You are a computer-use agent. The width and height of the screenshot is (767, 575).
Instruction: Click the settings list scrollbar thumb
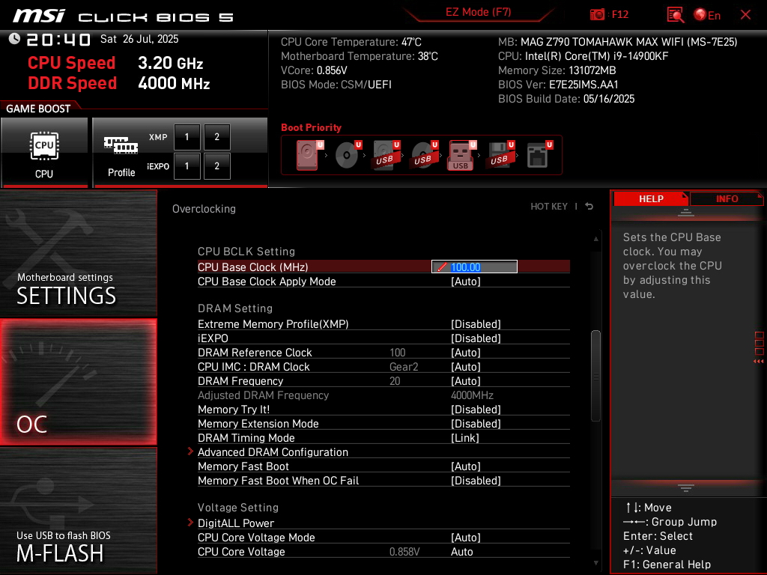tap(595, 376)
